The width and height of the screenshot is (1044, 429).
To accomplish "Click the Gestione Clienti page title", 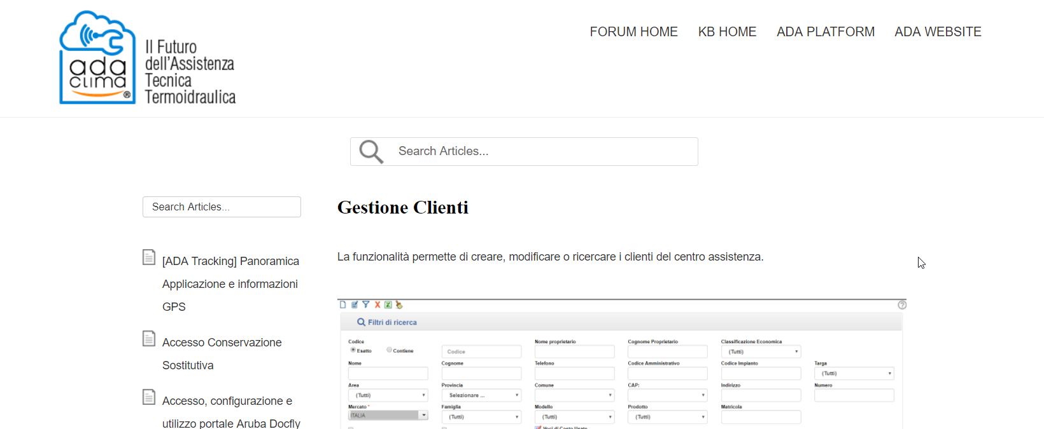I will (x=403, y=207).
